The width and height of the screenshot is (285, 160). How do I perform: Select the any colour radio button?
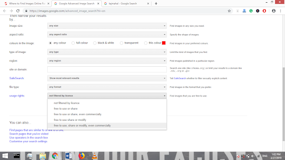click(x=50, y=43)
